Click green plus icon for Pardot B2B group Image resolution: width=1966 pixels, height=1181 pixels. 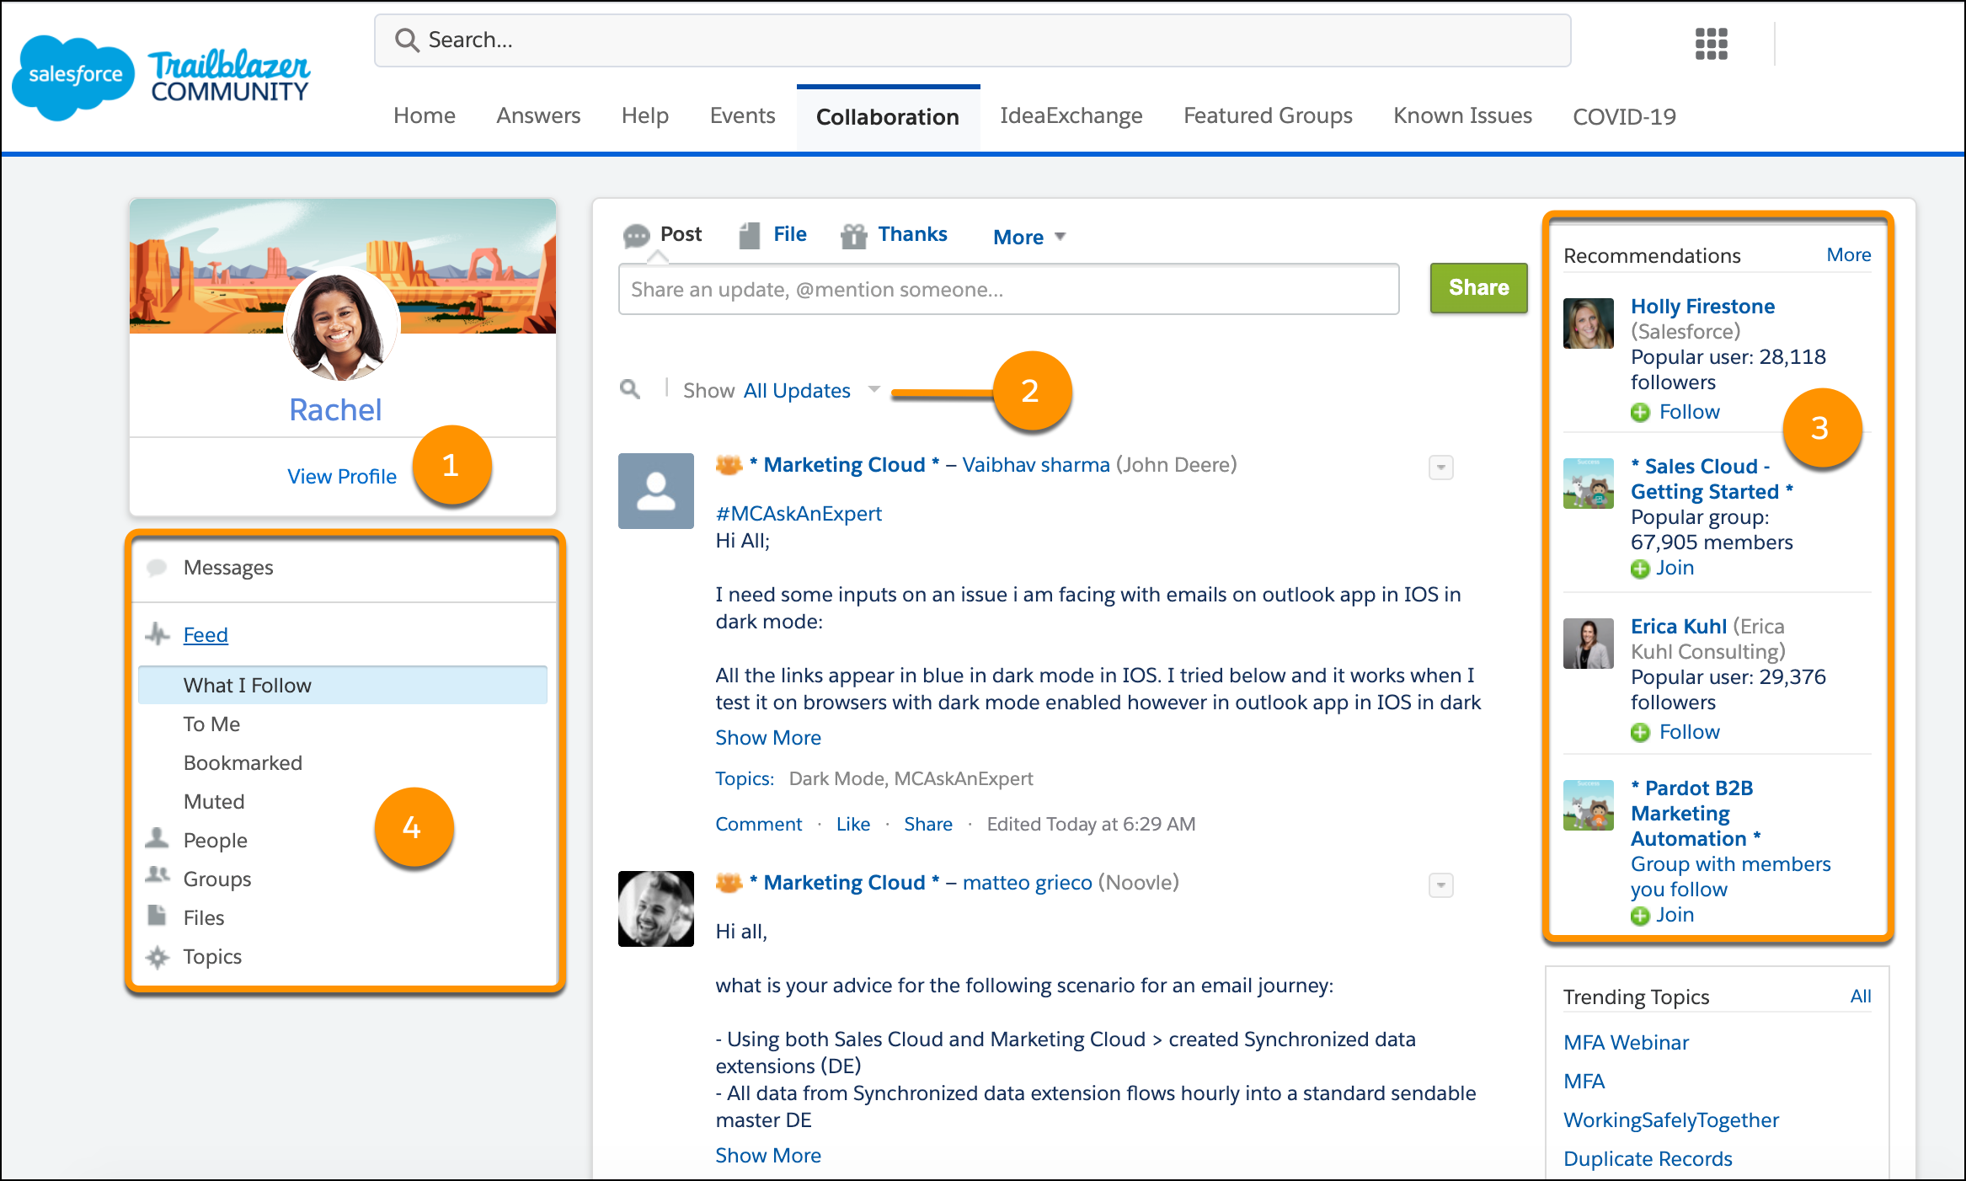coord(1639,916)
